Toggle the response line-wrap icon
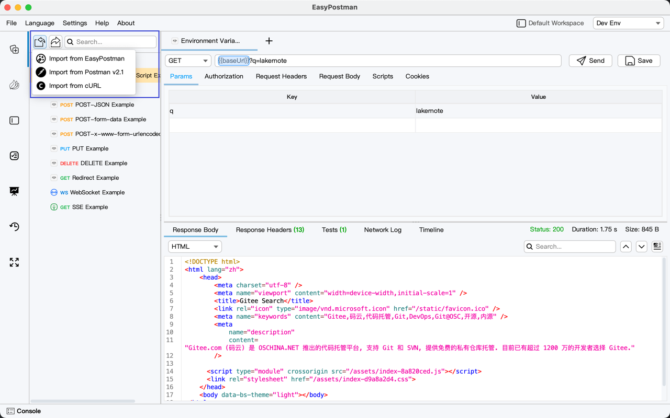Image resolution: width=670 pixels, height=418 pixels. pyautogui.click(x=657, y=247)
